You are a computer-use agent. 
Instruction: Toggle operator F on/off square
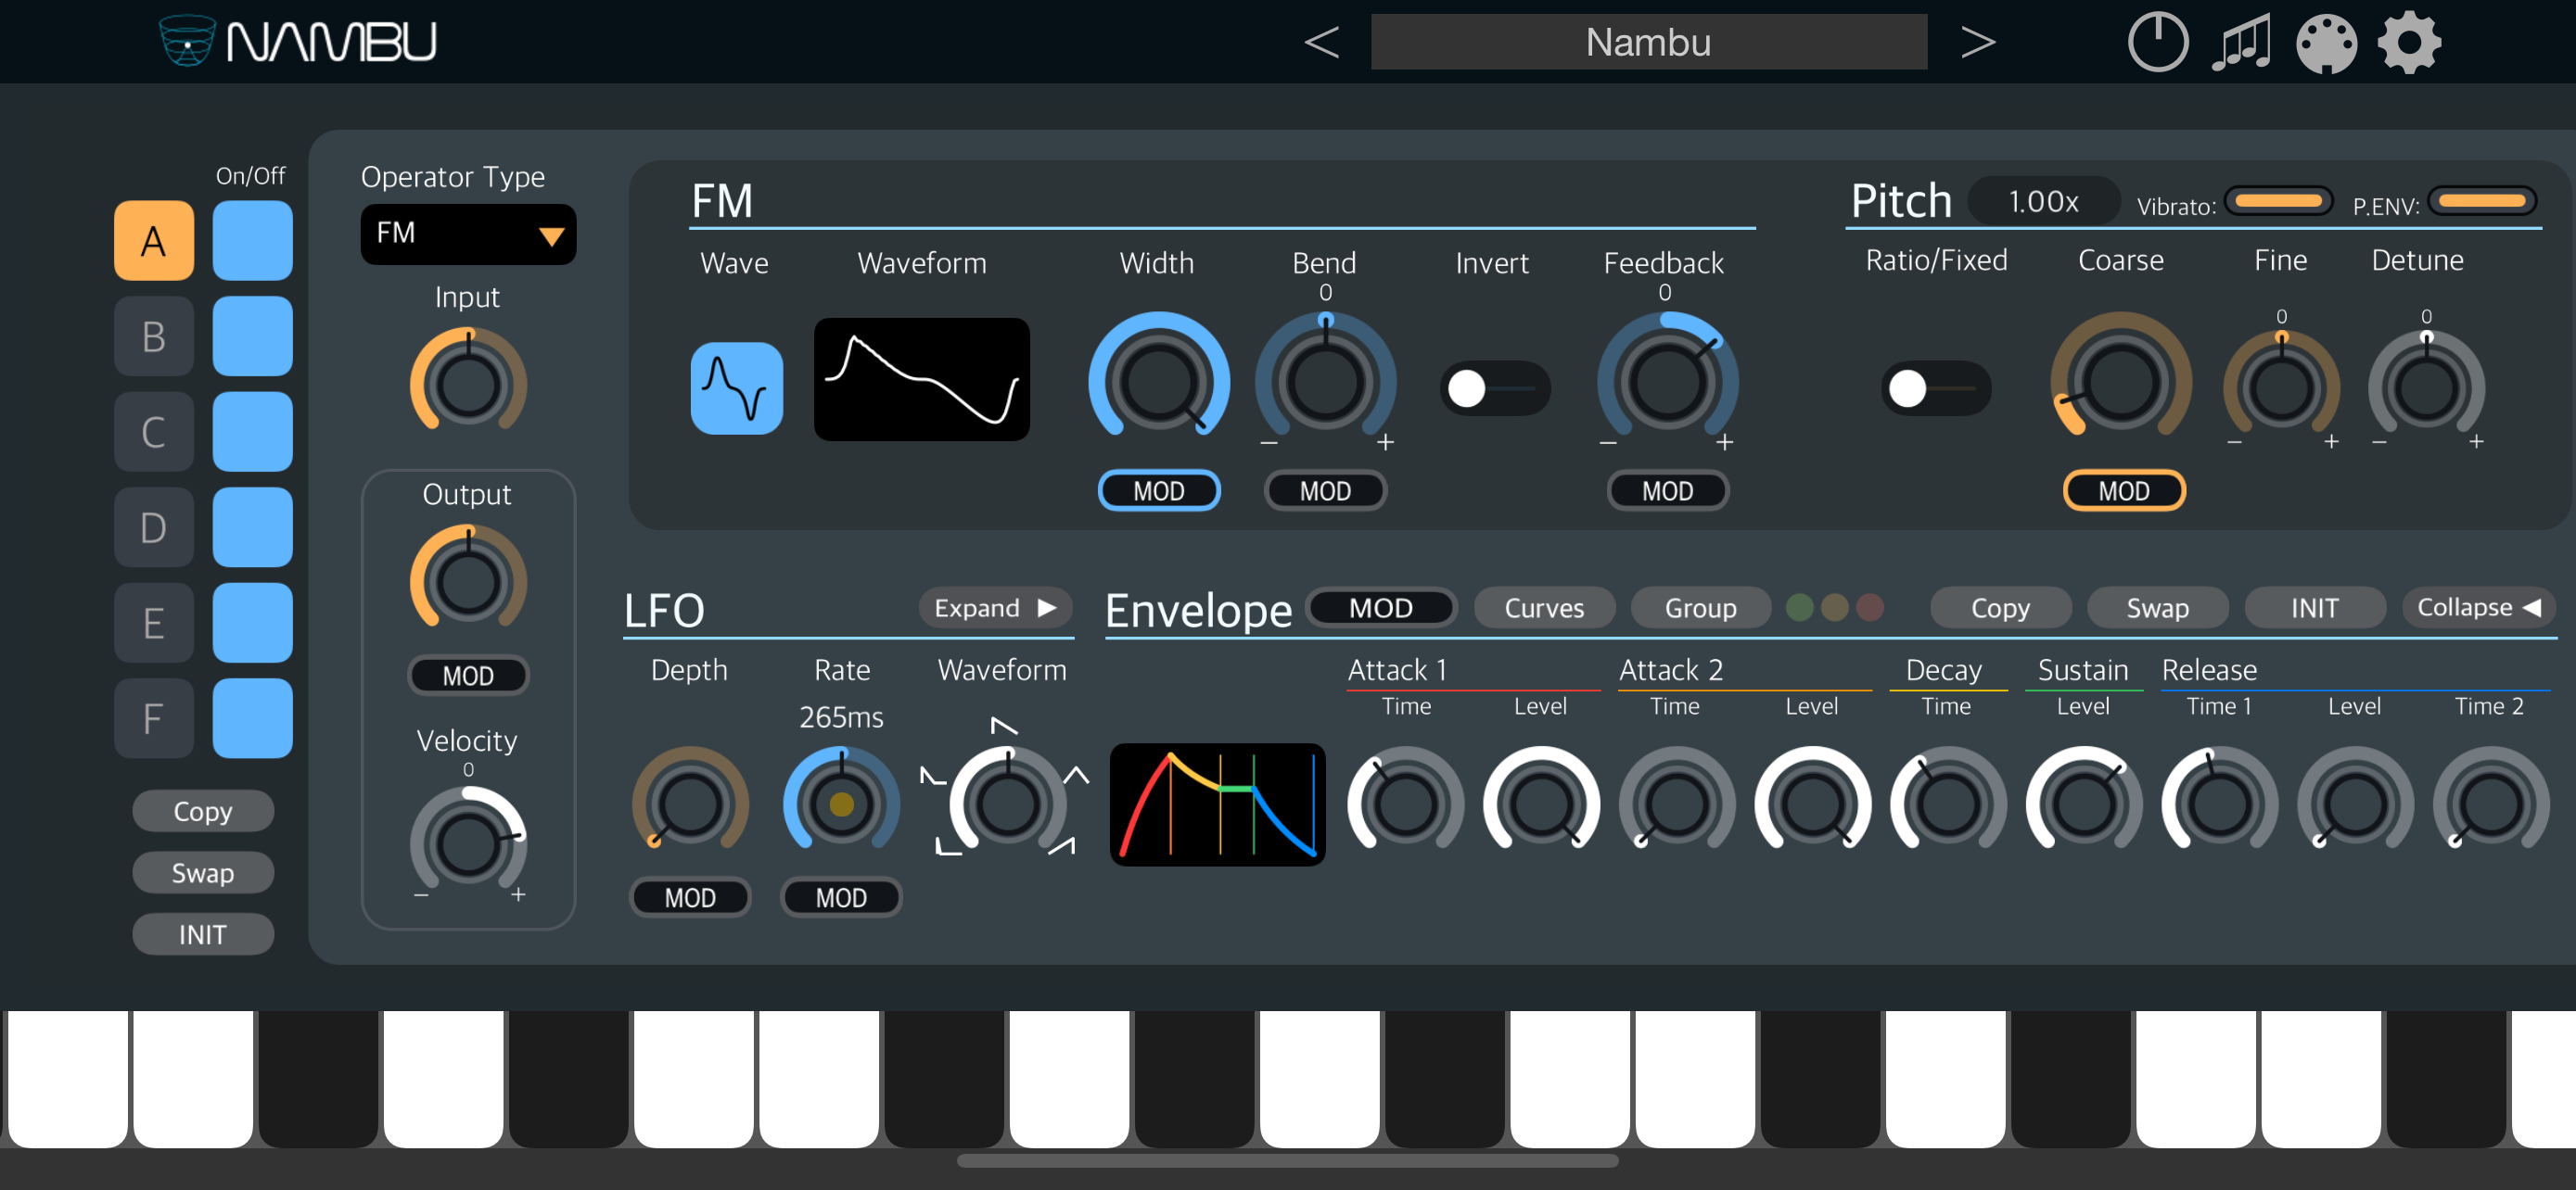tap(252, 718)
